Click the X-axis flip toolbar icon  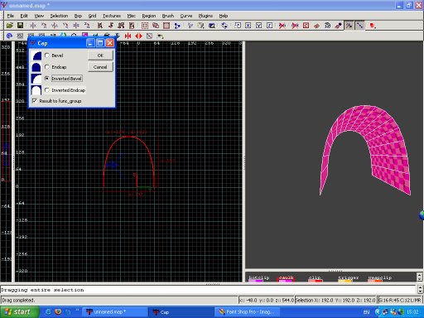(33, 26)
